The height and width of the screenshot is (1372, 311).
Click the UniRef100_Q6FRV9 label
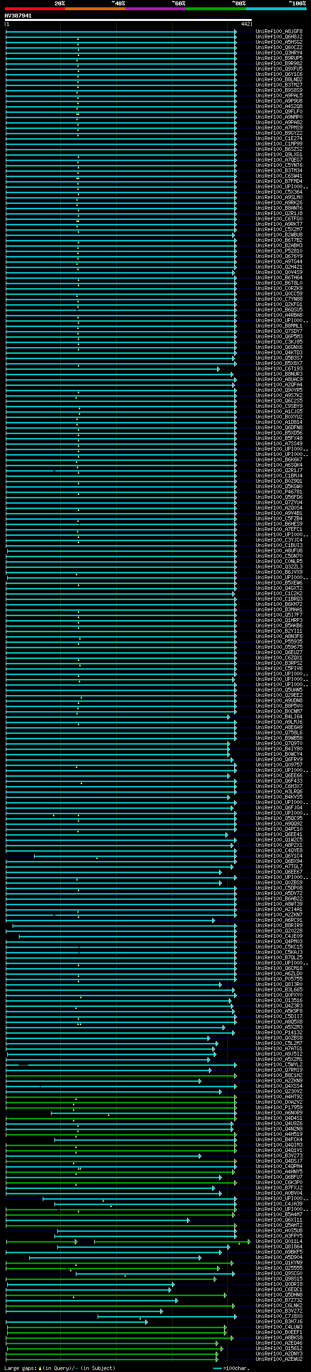click(x=279, y=759)
